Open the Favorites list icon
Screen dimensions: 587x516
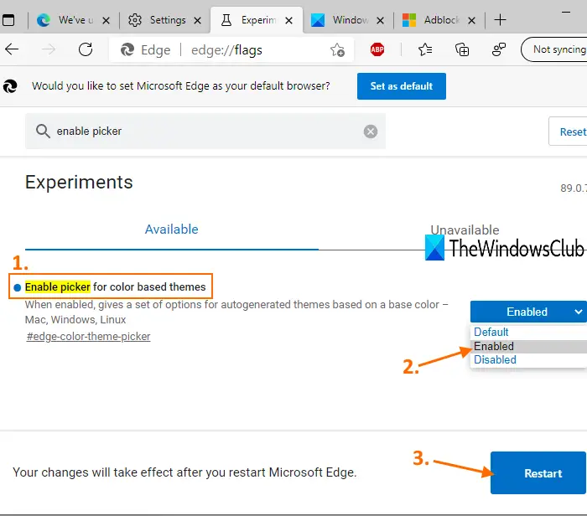pyautogui.click(x=425, y=49)
